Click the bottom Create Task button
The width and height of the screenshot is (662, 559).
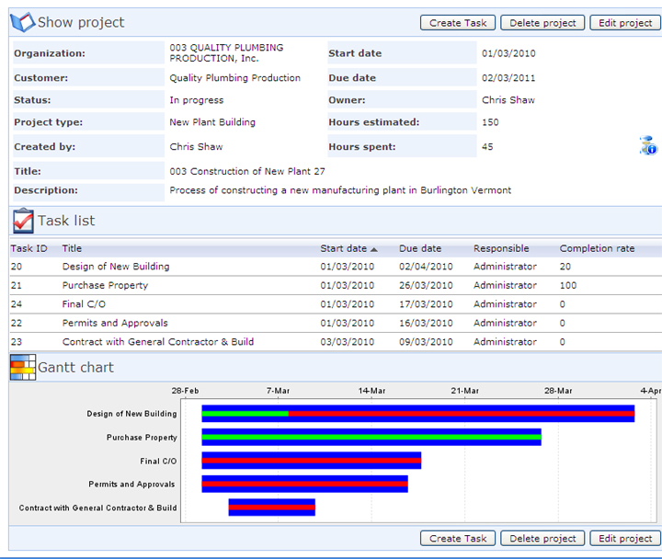pos(458,538)
